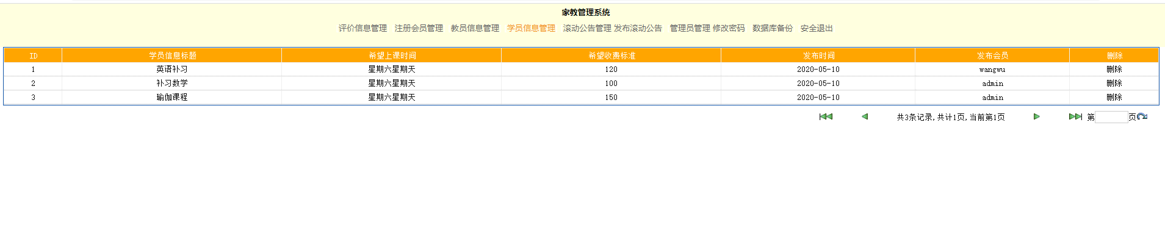Open 滚动公告管理 menu

pos(587,28)
